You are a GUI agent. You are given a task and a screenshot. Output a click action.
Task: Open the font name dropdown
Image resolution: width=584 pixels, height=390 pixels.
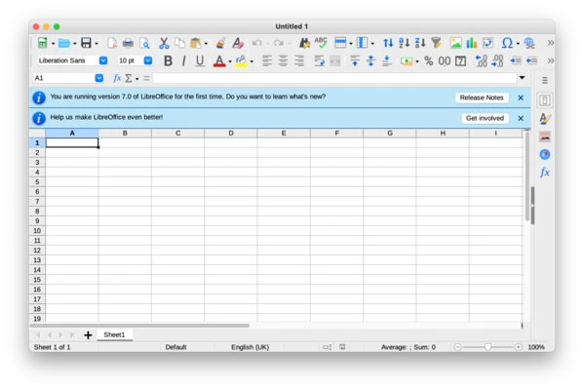(x=103, y=60)
